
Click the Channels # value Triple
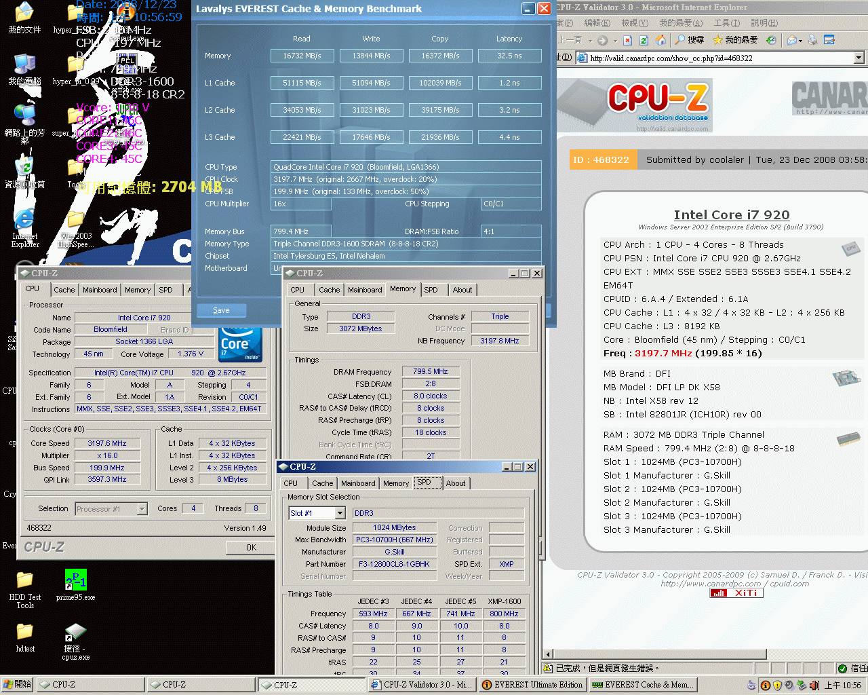[500, 316]
